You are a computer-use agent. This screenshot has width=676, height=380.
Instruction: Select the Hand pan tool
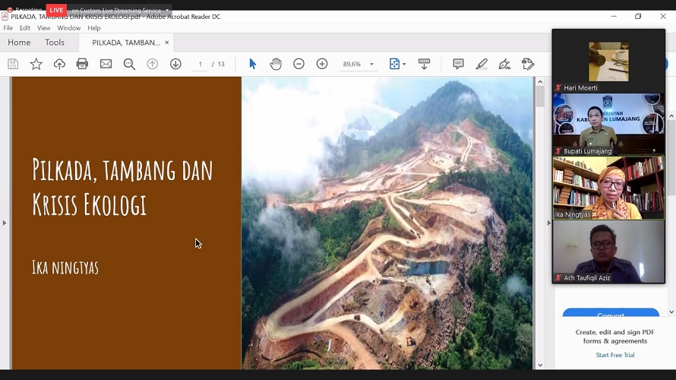[x=276, y=65]
